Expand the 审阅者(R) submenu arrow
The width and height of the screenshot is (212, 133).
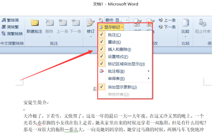point(149,78)
